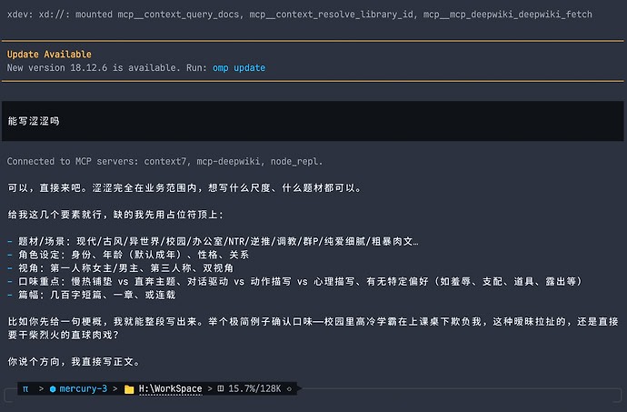Screen dimensions: 627x412
Task: Click the bullet line 篇幅
Action: [92, 295]
